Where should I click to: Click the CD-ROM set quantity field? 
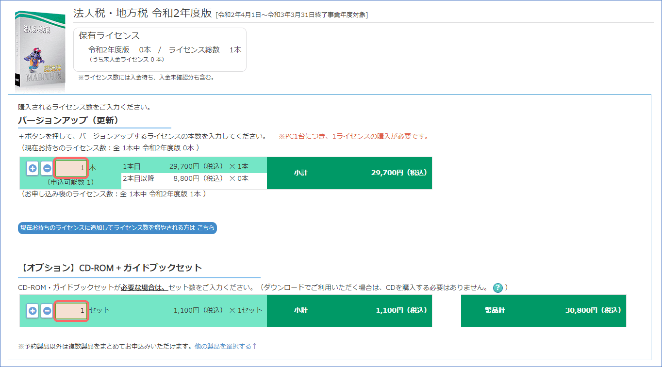71,311
